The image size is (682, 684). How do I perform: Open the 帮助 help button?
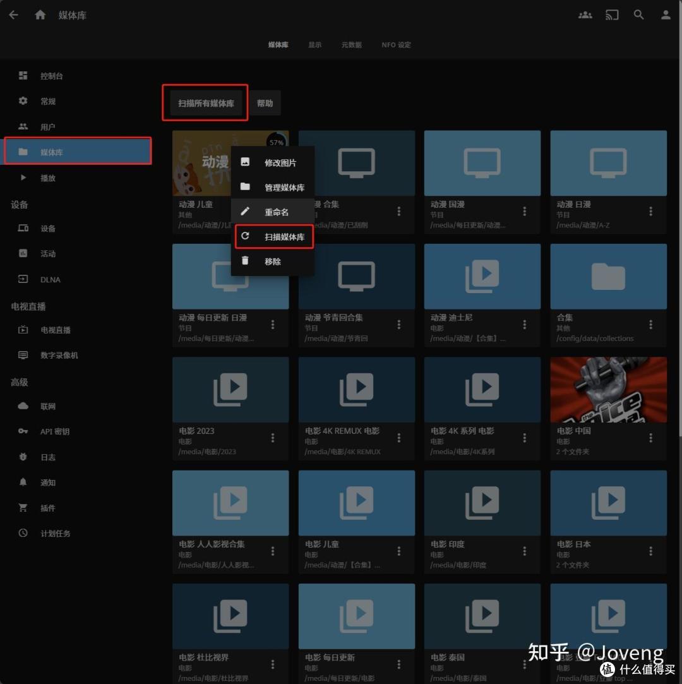tap(265, 103)
